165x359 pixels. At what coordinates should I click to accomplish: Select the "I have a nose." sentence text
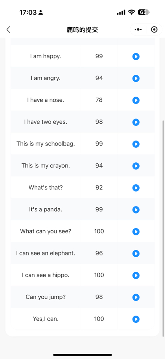[x=46, y=100]
